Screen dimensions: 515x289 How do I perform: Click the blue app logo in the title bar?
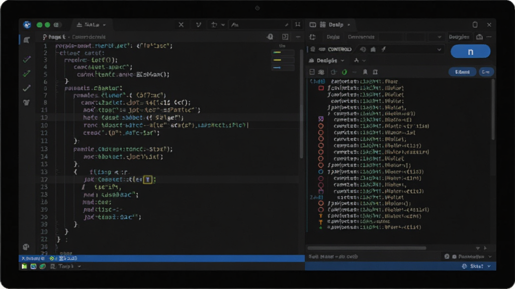click(x=27, y=25)
